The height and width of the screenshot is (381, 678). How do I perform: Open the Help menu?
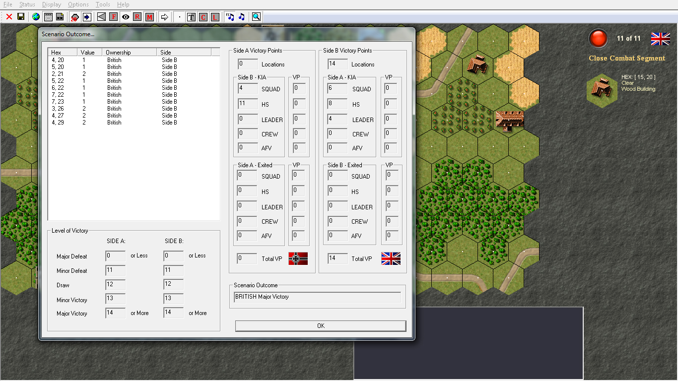click(x=123, y=4)
